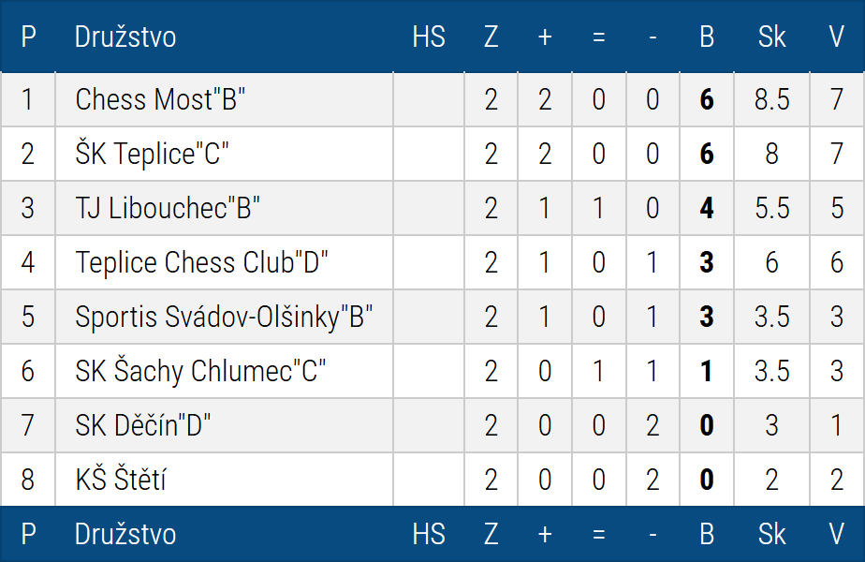Select ŠK Teplice"C" team name
Image resolution: width=865 pixels, height=562 pixels.
click(x=153, y=154)
